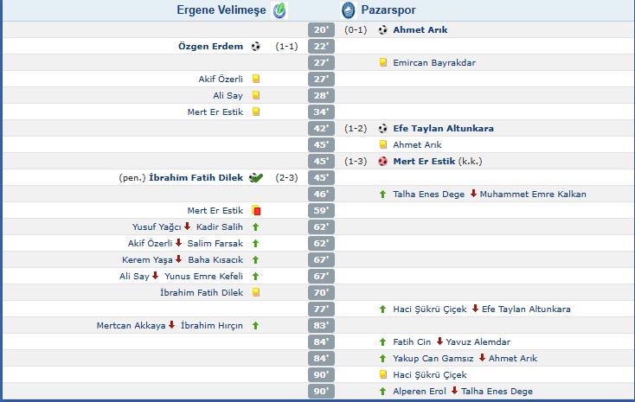Image resolution: width=635 pixels, height=402 pixels.
Task: Click the Ergene Velimeşe club crest icon
Action: (x=279, y=10)
